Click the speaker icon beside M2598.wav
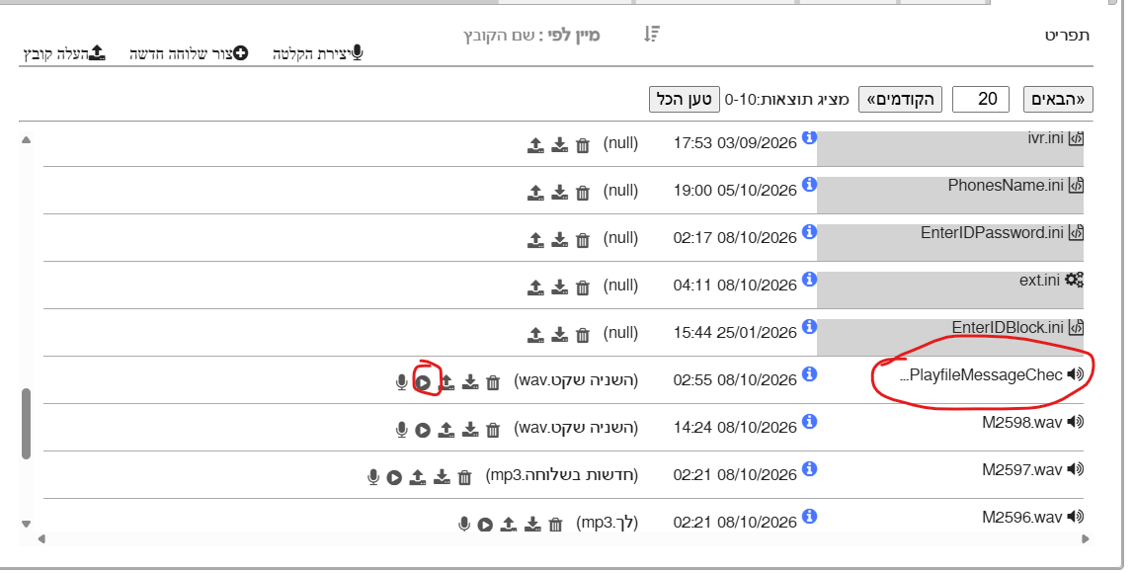Viewport: 1135px width, 573px height. [1075, 422]
